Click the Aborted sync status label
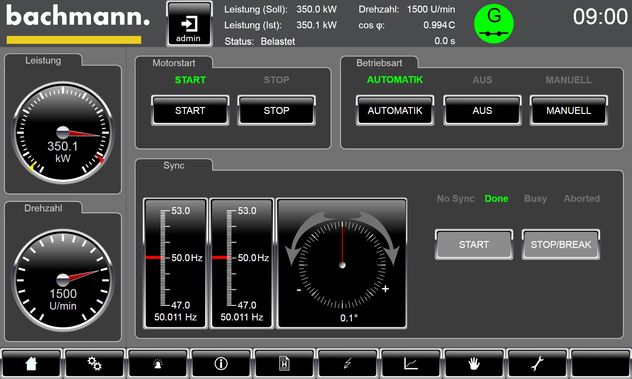The height and width of the screenshot is (379, 632). [582, 199]
